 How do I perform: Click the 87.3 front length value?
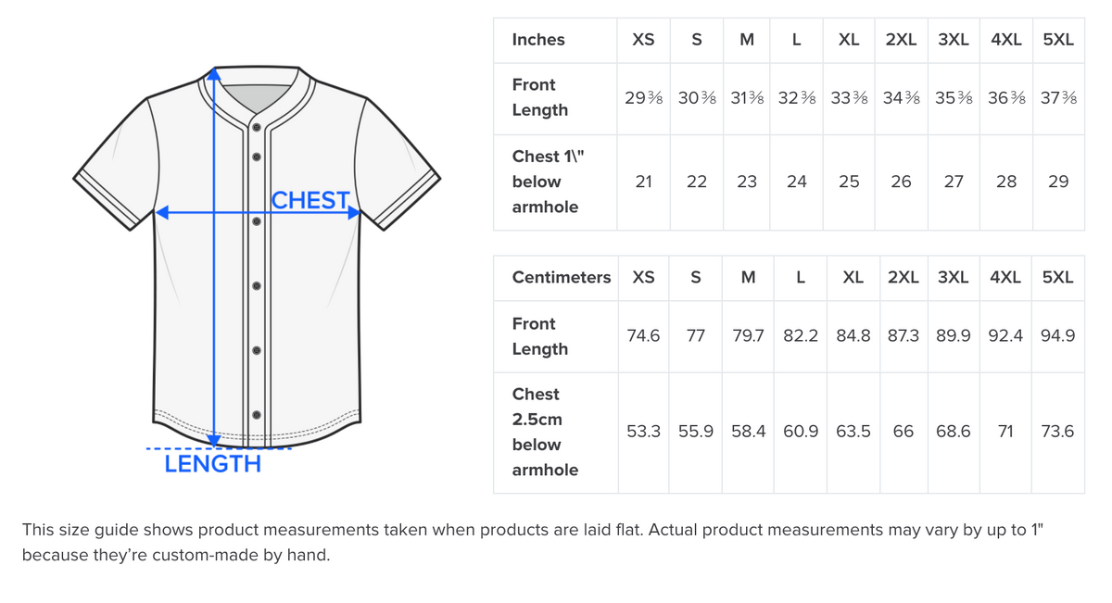coord(903,336)
